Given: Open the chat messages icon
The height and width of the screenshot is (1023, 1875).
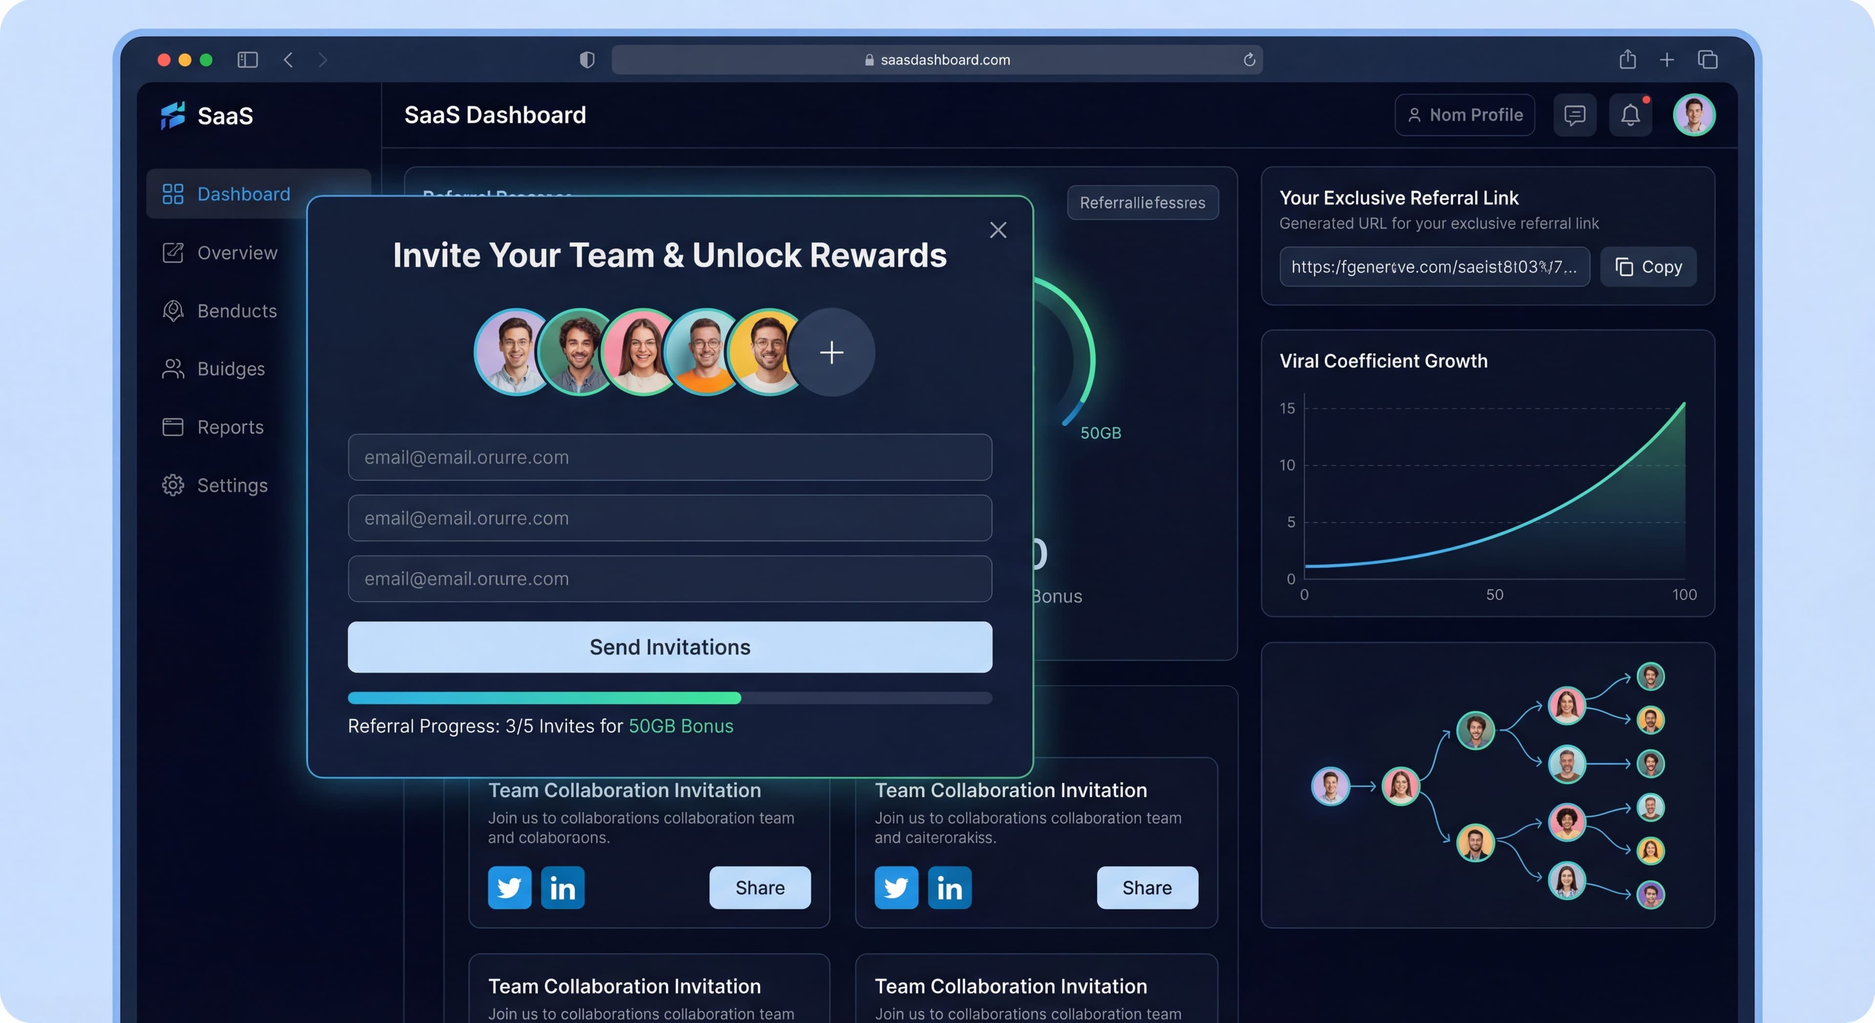Looking at the screenshot, I should (x=1574, y=114).
